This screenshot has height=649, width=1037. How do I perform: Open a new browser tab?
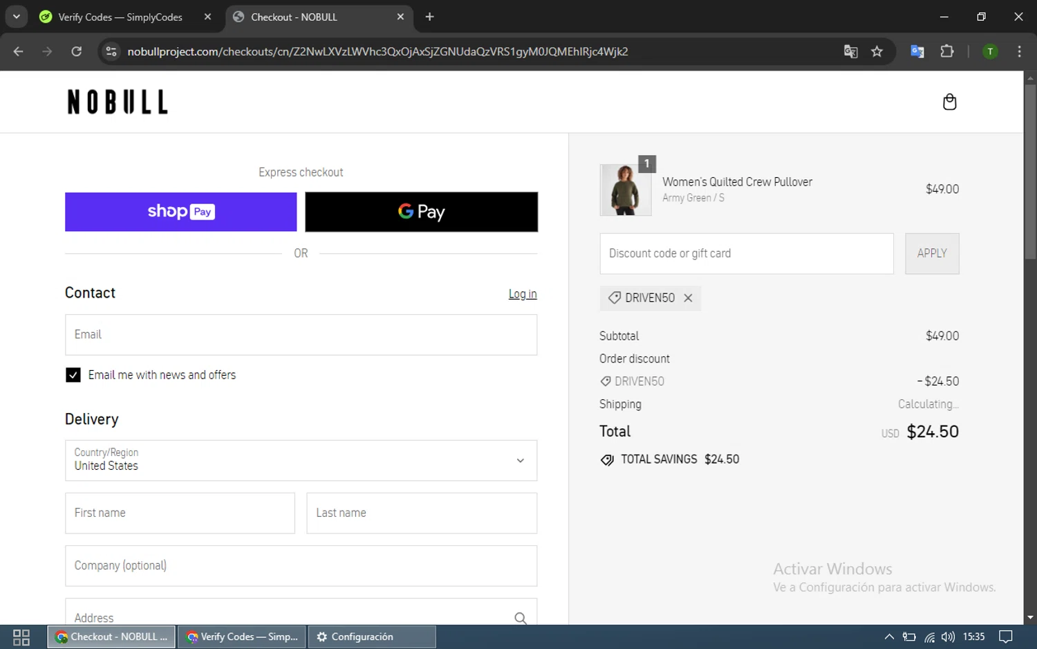[x=429, y=17]
